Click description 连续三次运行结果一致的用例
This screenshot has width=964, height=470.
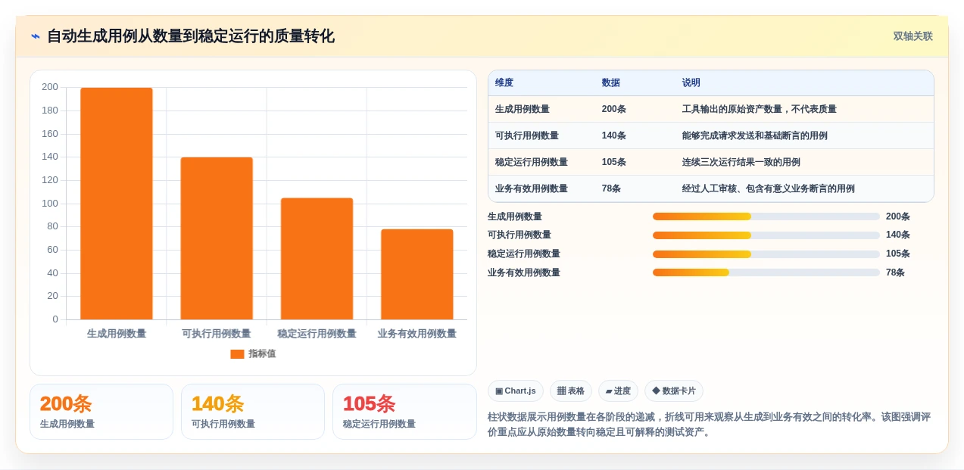point(741,162)
